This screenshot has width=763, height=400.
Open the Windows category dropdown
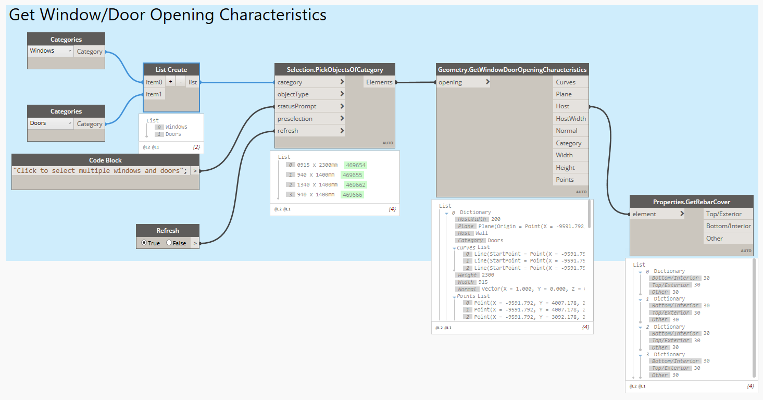tap(51, 51)
